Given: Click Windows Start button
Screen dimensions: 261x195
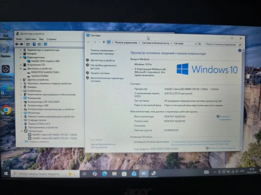Looking at the screenshot, I should pyautogui.click(x=6, y=173).
